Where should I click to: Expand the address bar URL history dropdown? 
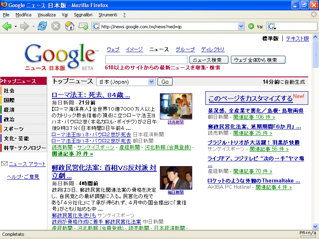click(x=241, y=26)
